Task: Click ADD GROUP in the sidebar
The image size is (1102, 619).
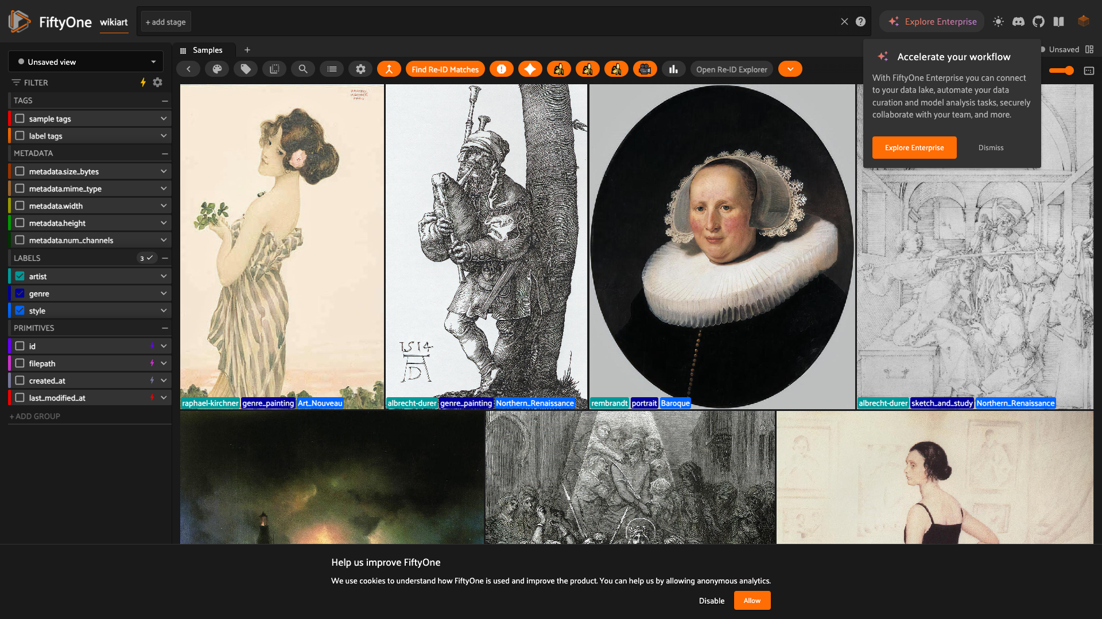Action: click(x=35, y=416)
